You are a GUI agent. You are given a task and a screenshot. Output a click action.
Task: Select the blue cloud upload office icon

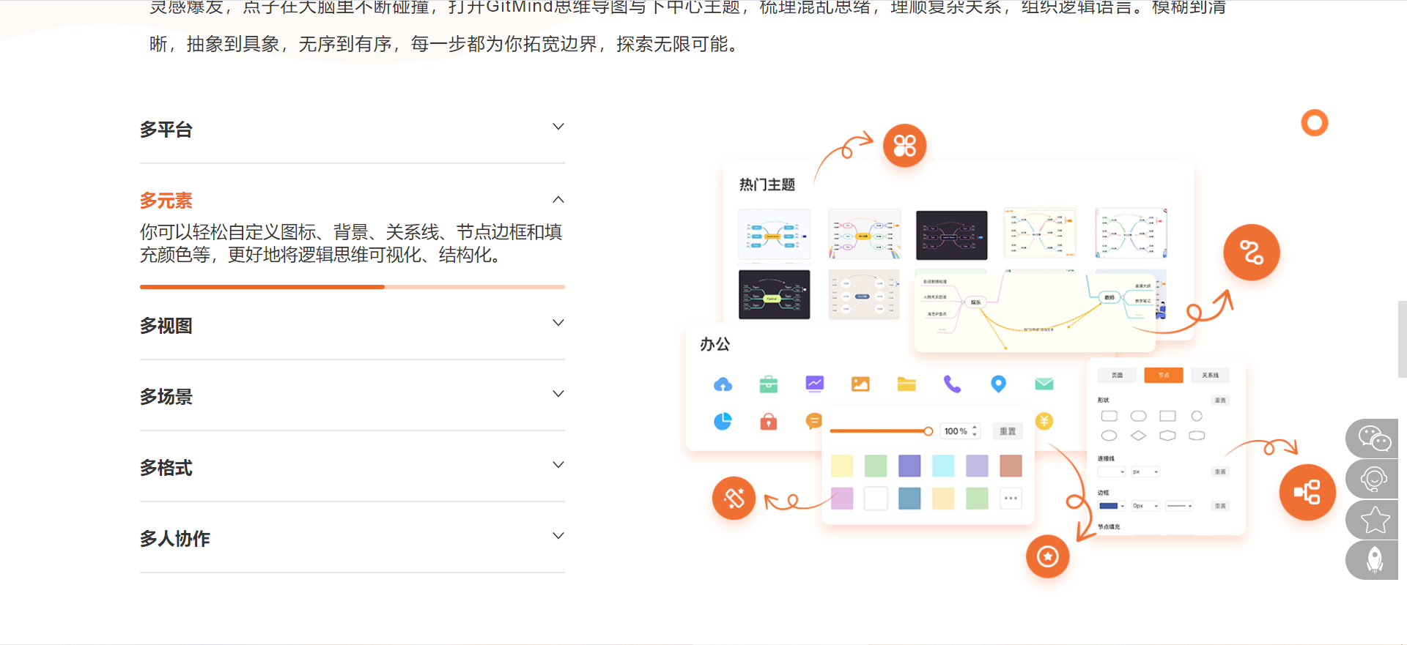pos(723,384)
